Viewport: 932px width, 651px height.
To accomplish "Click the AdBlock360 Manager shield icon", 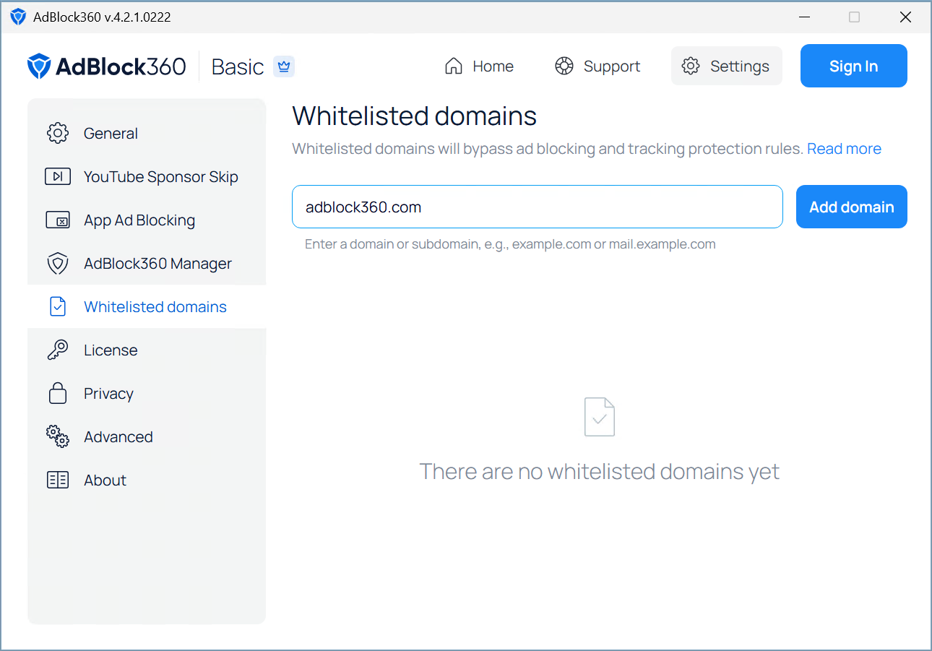I will [x=58, y=263].
